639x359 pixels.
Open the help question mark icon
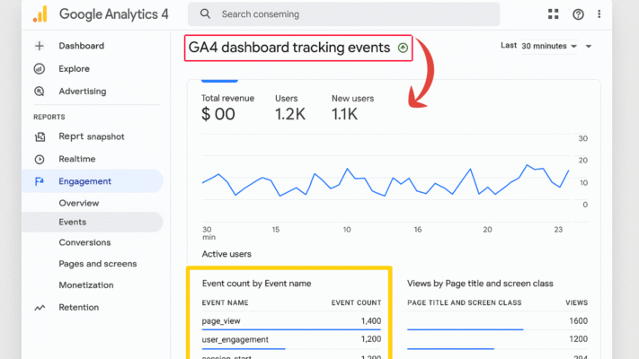click(578, 14)
